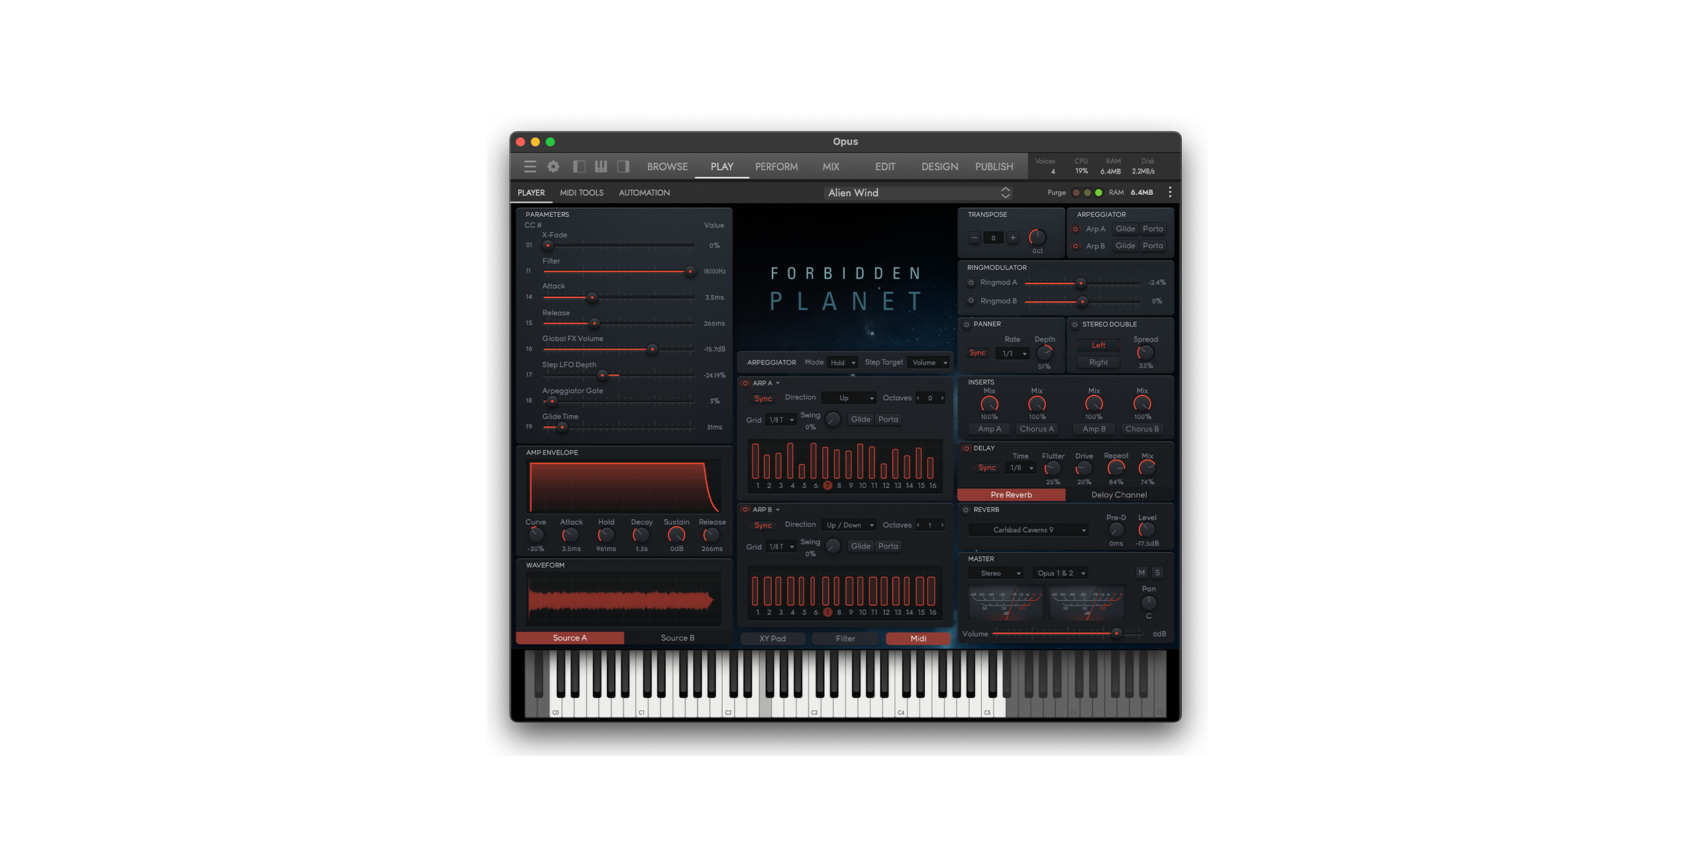1696x848 pixels.
Task: Open the hamburger main menu
Action: point(529,166)
